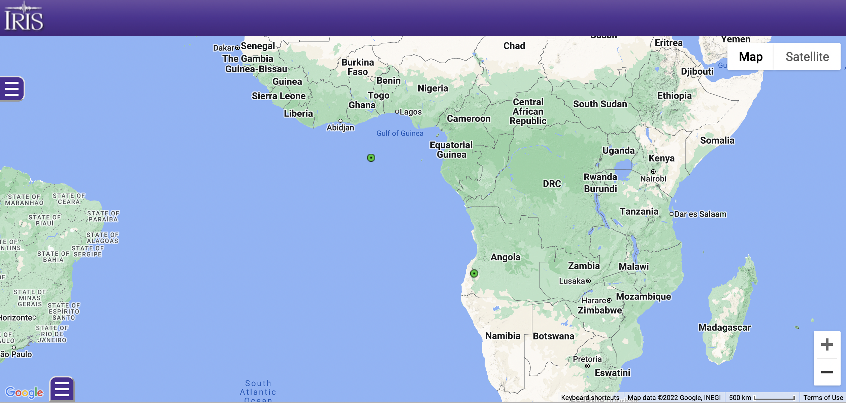Screen dimensions: 846x403
Task: Click the Google logo on the map
Action: click(24, 392)
